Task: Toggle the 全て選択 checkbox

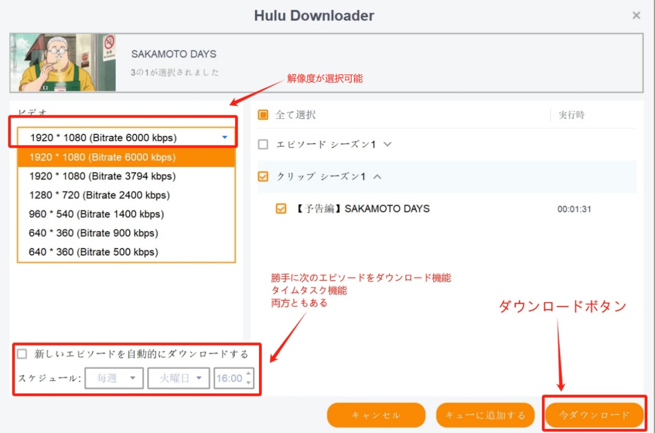Action: [263, 115]
